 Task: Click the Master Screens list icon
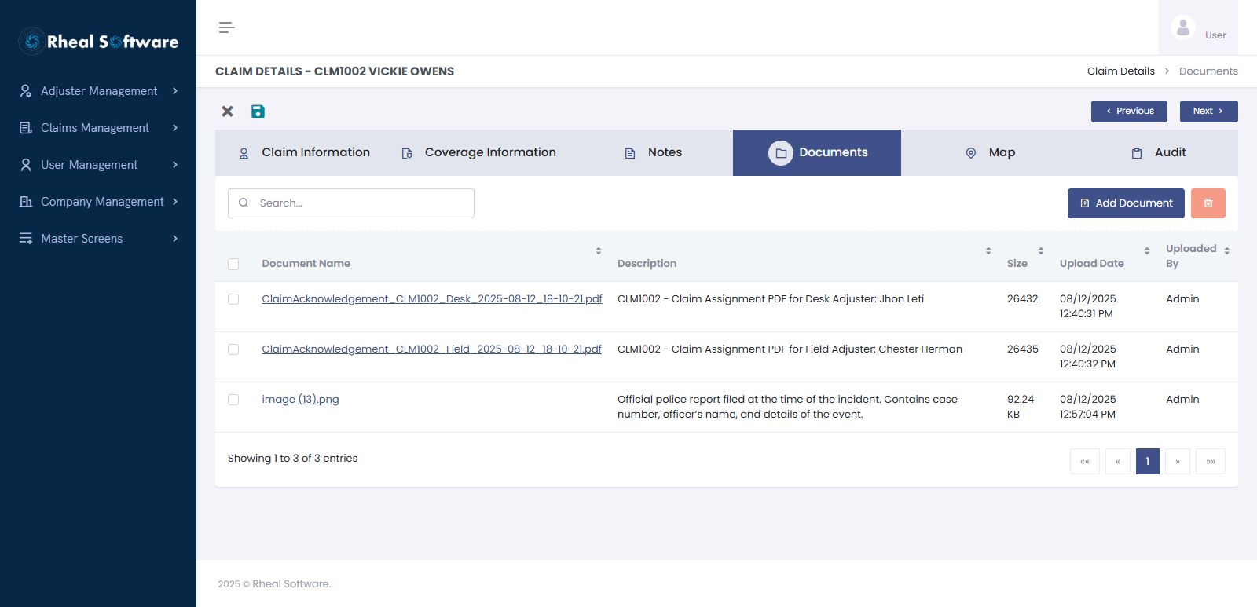point(26,239)
